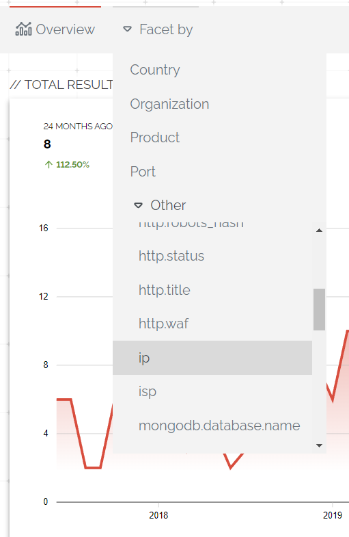Click the green 112.50% increase arrow
Screen dimensions: 349x537
coord(48,165)
